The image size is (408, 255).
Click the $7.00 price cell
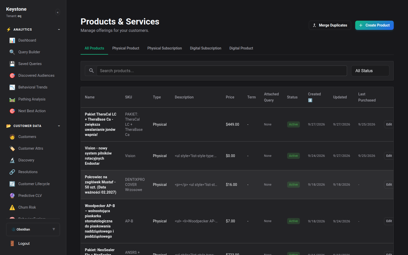point(230,221)
